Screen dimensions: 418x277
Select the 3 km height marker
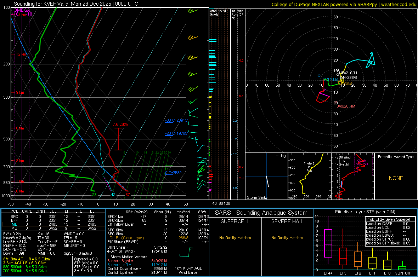20,161
